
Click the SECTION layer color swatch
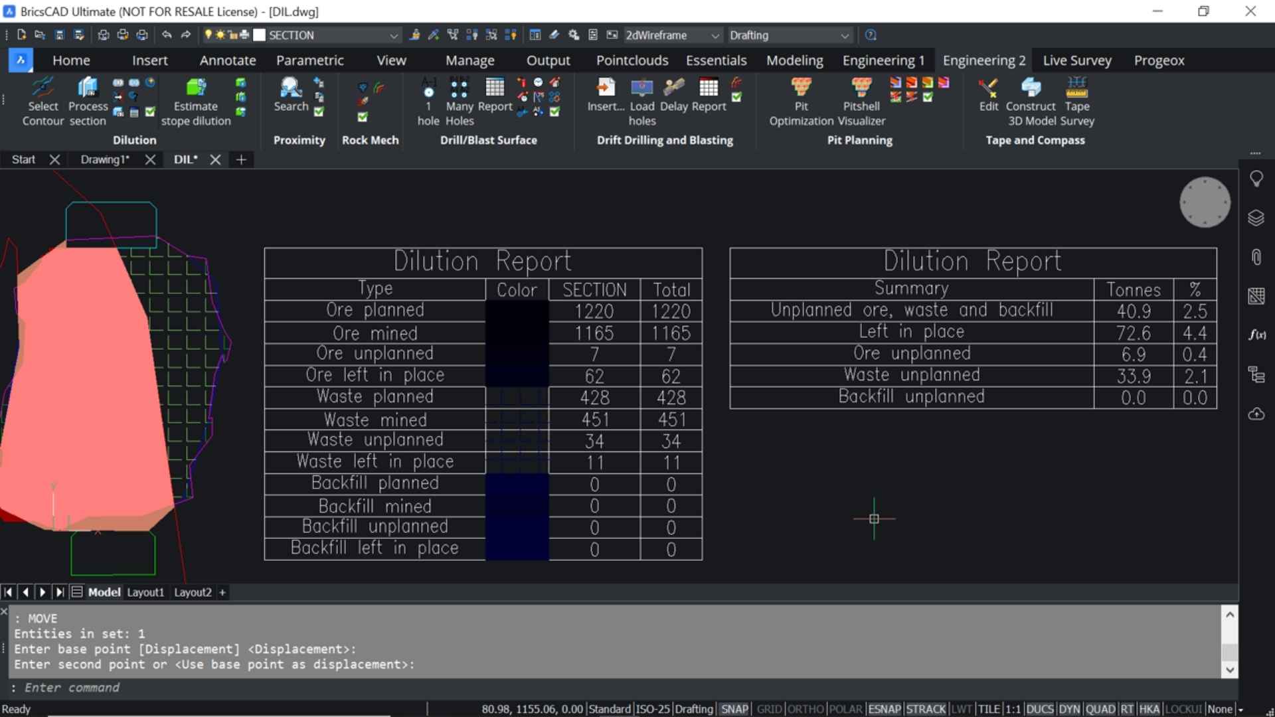[x=260, y=35]
